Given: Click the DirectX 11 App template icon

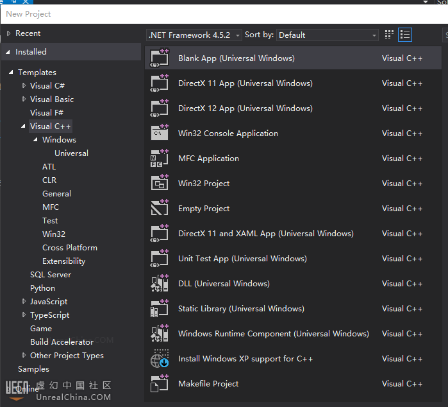Looking at the screenshot, I should tap(160, 83).
